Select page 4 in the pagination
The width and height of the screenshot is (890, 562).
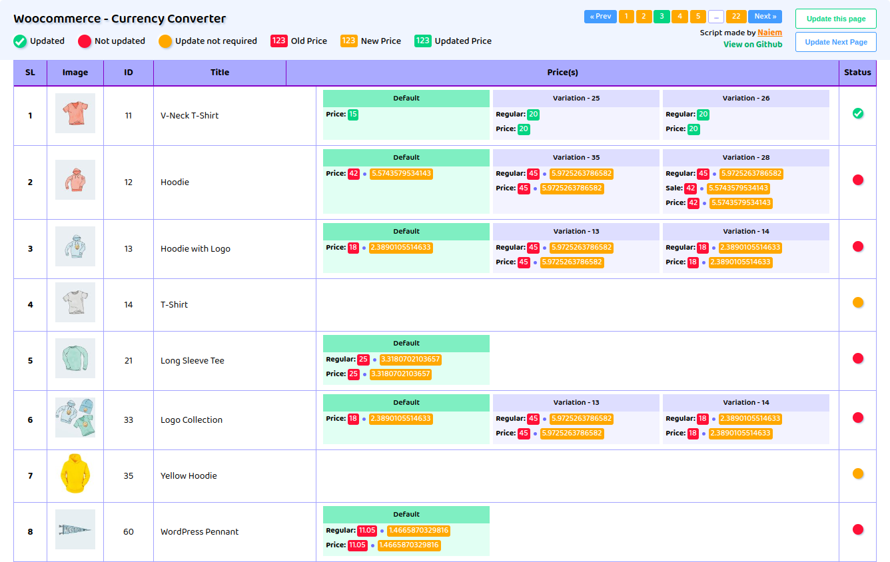coord(679,16)
